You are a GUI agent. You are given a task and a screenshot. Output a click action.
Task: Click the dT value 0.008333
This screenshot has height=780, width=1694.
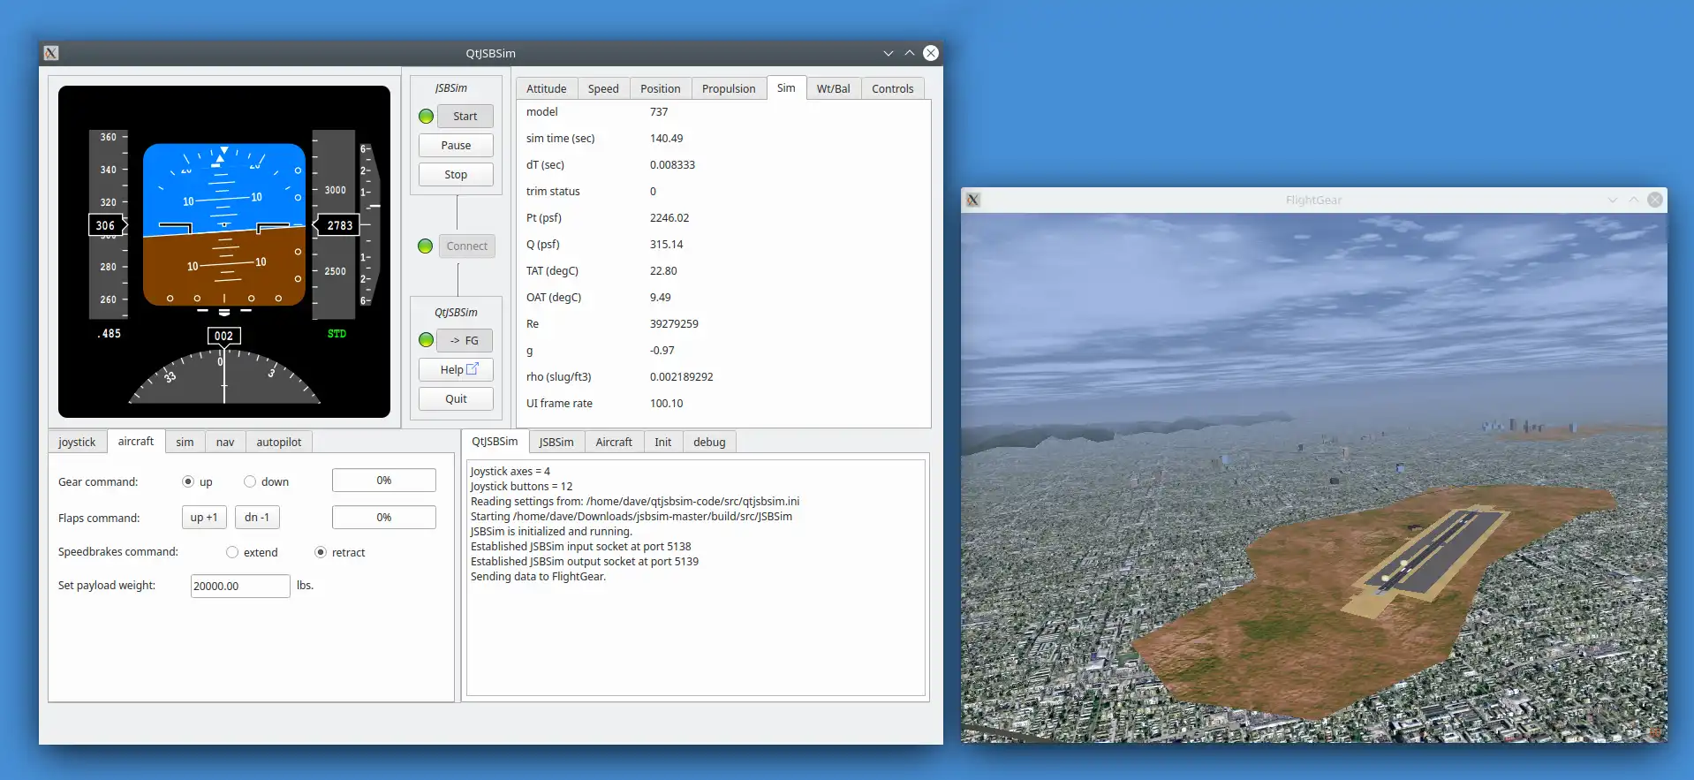(672, 165)
